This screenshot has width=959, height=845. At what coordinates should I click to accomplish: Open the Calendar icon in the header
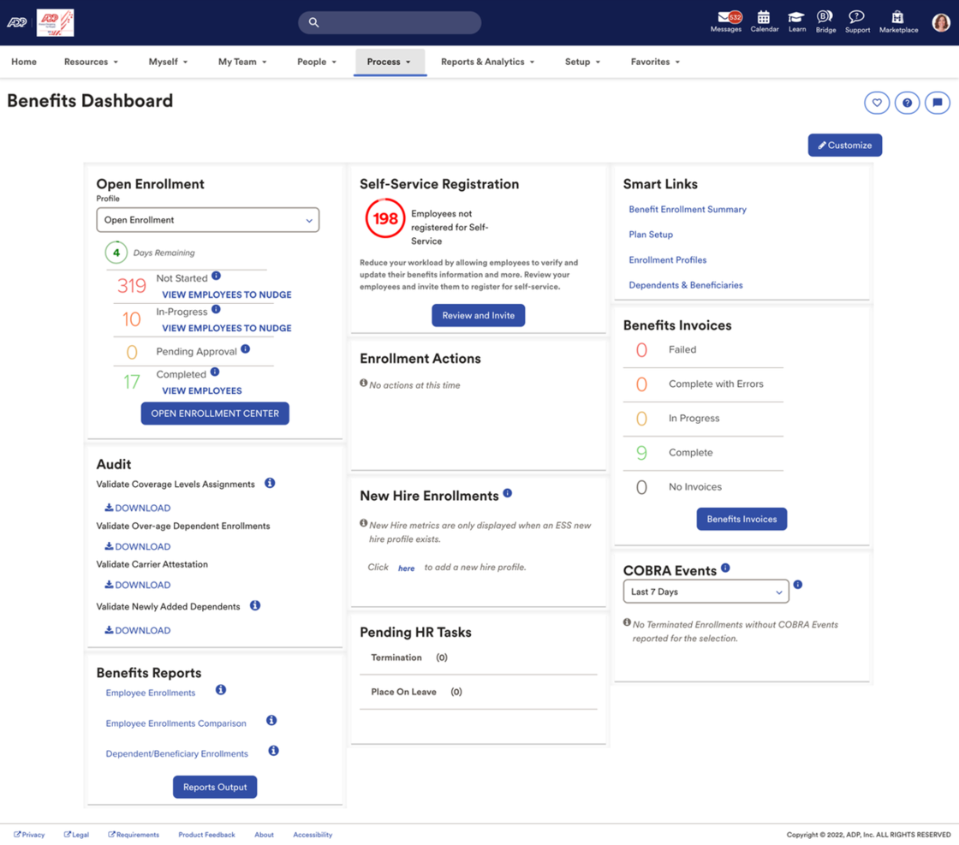[765, 19]
